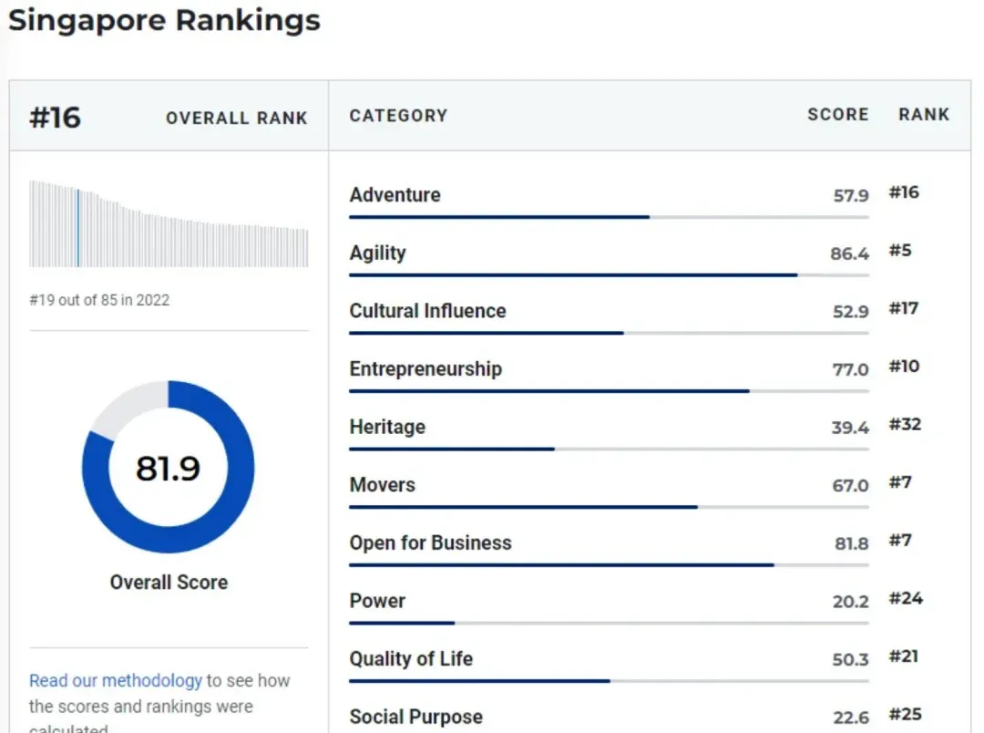This screenshot has width=984, height=733.
Task: Select the Movers category
Action: pyautogui.click(x=382, y=485)
